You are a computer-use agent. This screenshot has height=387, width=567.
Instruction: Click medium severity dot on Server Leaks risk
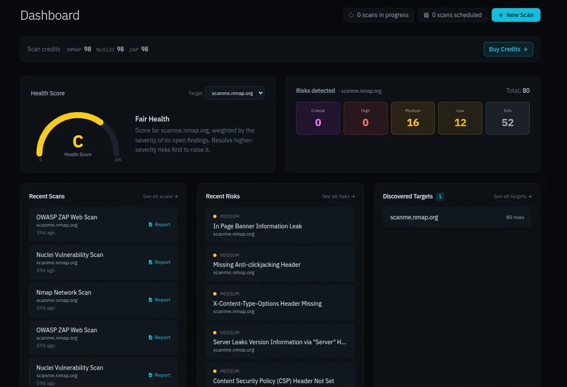pos(215,333)
